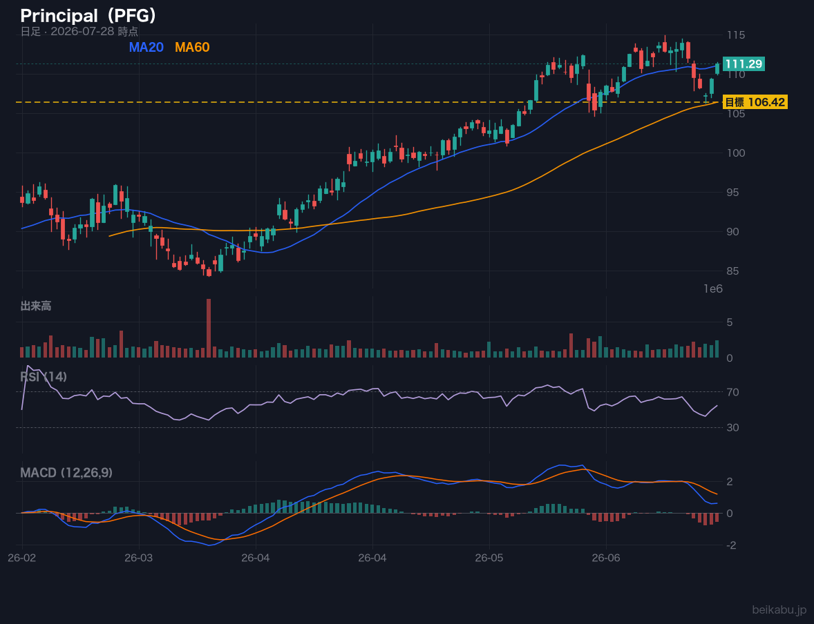The height and width of the screenshot is (624, 814).
Task: Click the RSI (14) panel label
Action: coord(44,377)
